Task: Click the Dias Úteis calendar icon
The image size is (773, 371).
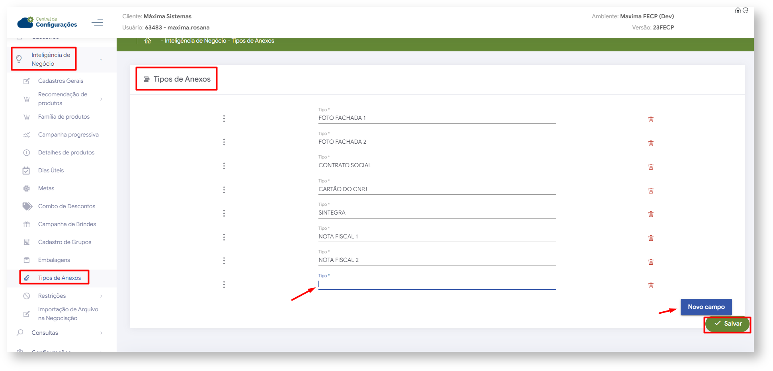Action: click(x=26, y=170)
